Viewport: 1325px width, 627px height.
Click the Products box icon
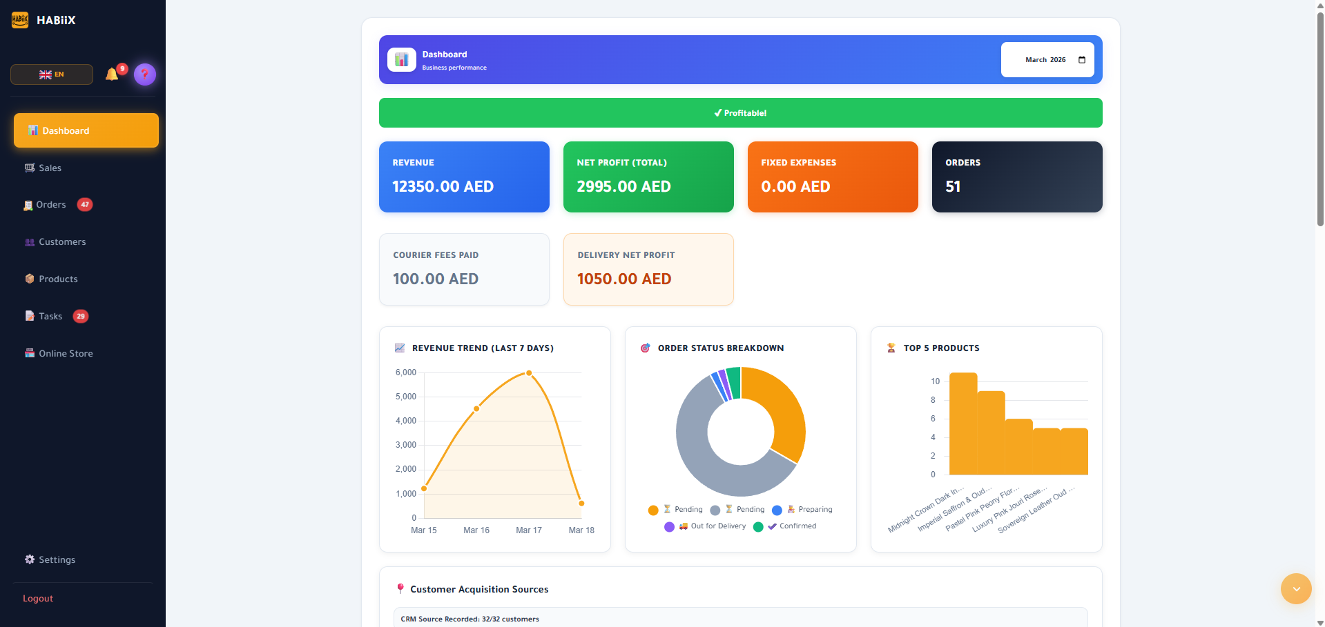click(x=30, y=279)
